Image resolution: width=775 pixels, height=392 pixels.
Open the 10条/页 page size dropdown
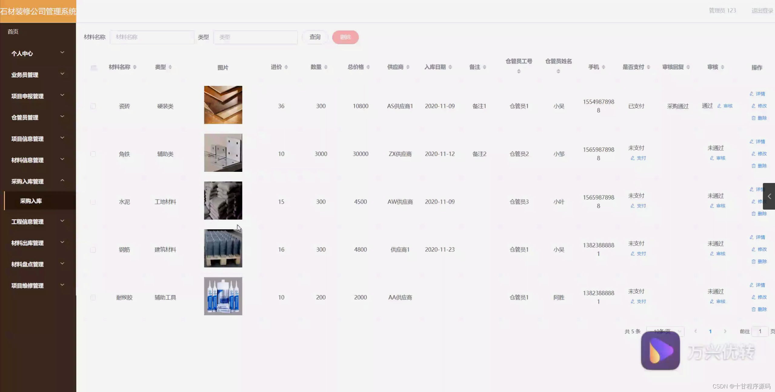665,331
